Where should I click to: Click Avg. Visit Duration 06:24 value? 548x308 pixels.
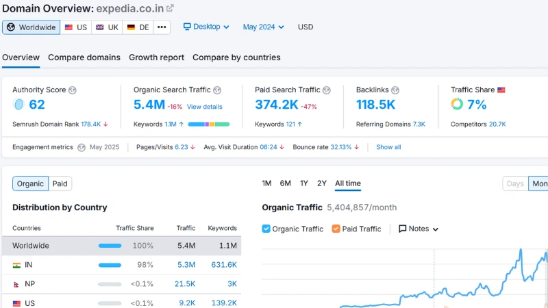point(269,147)
